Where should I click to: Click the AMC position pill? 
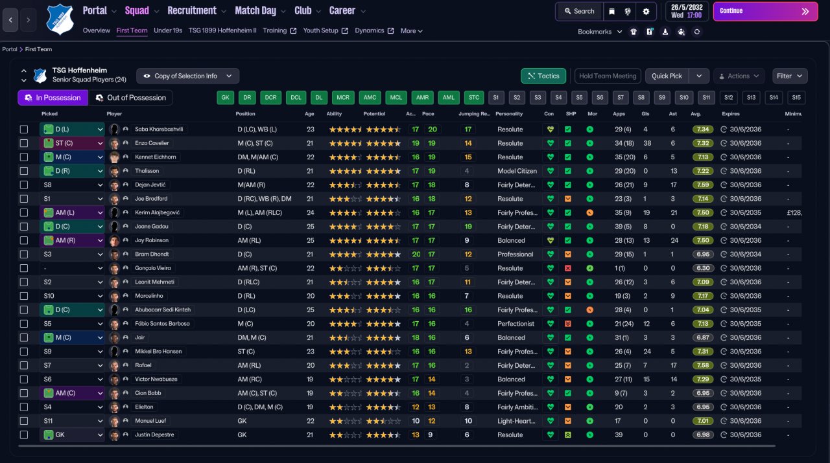click(370, 98)
